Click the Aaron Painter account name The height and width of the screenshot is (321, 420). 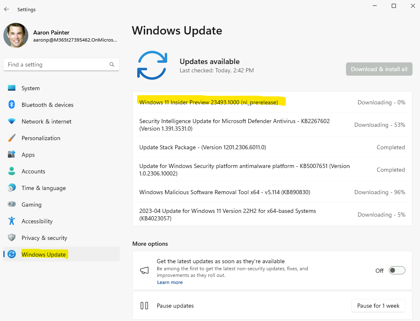coord(51,32)
